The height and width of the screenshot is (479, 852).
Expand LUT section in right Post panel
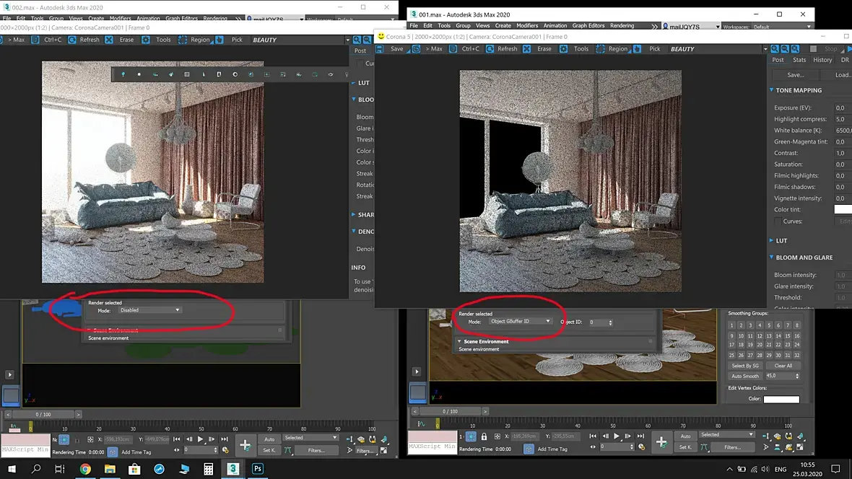coord(772,241)
